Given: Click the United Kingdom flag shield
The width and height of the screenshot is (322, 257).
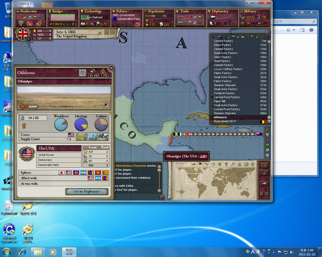Looking at the screenshot, I should [23, 34].
